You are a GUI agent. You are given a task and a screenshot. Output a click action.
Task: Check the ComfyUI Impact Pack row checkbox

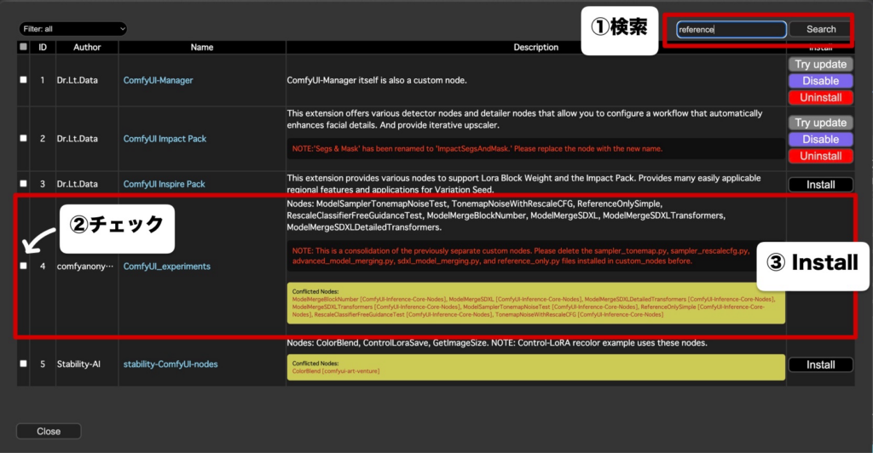pyautogui.click(x=23, y=139)
